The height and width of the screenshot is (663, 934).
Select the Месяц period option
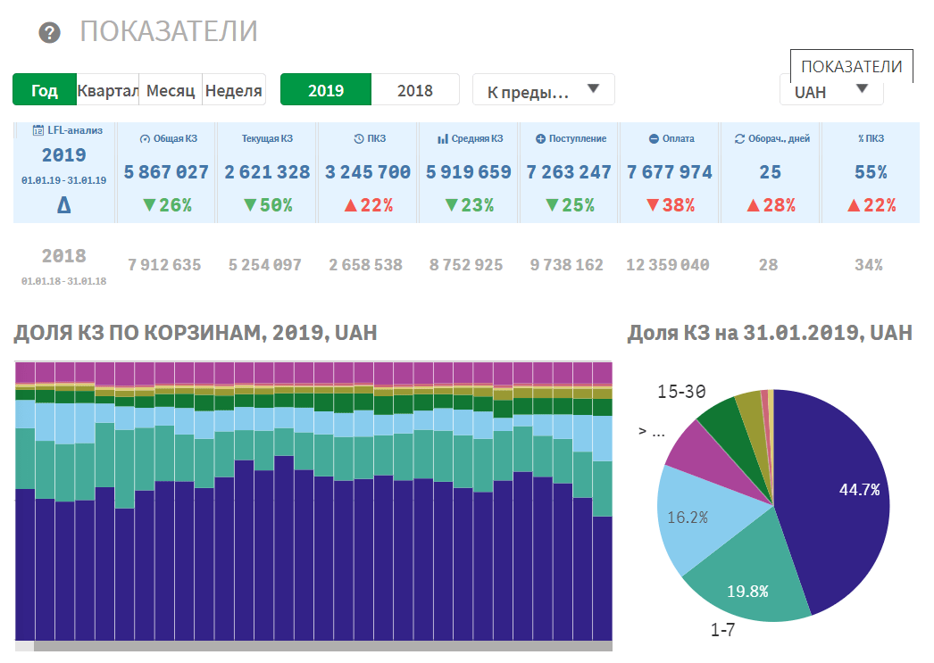click(x=171, y=90)
